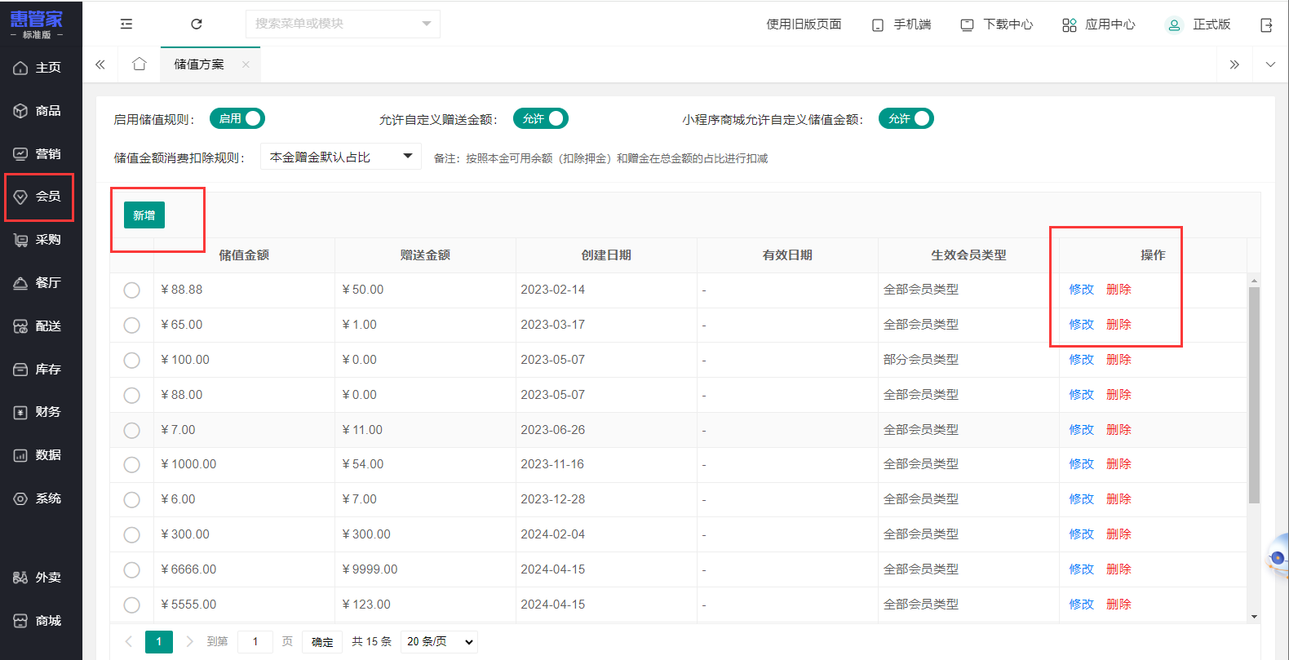Disable the 启用储值规则 switch
Viewport: 1289px width, 660px height.
pyautogui.click(x=237, y=119)
